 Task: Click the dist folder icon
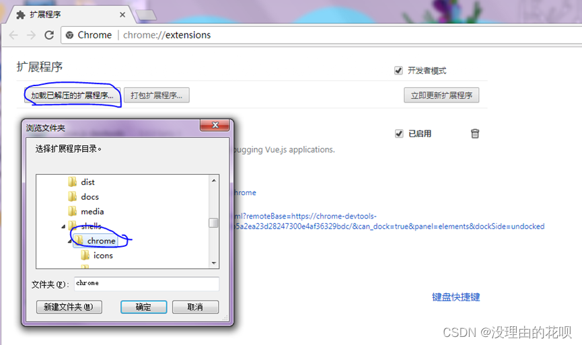click(x=73, y=182)
